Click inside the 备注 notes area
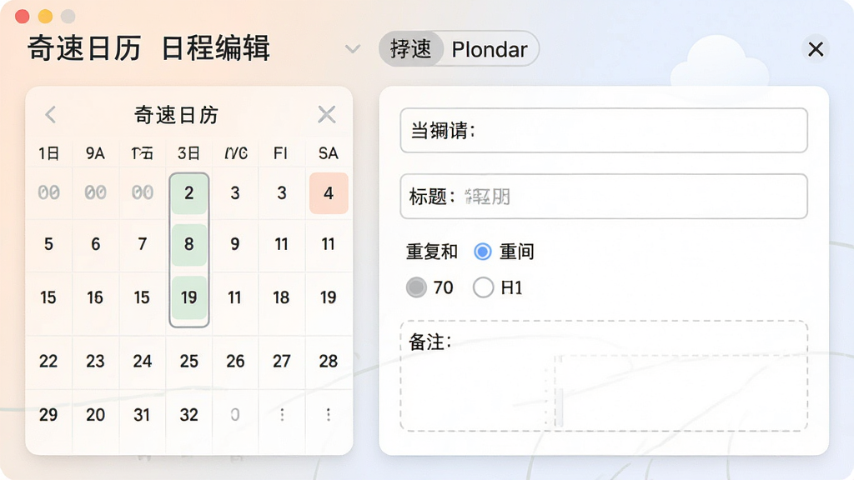The width and height of the screenshot is (854, 480). point(604,376)
